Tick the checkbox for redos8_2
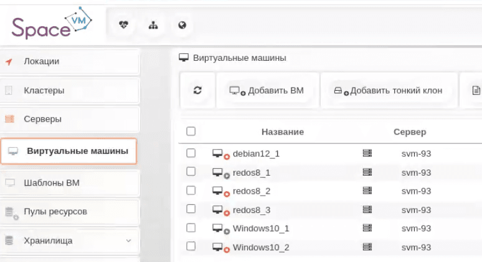The height and width of the screenshot is (262, 482). (x=191, y=191)
